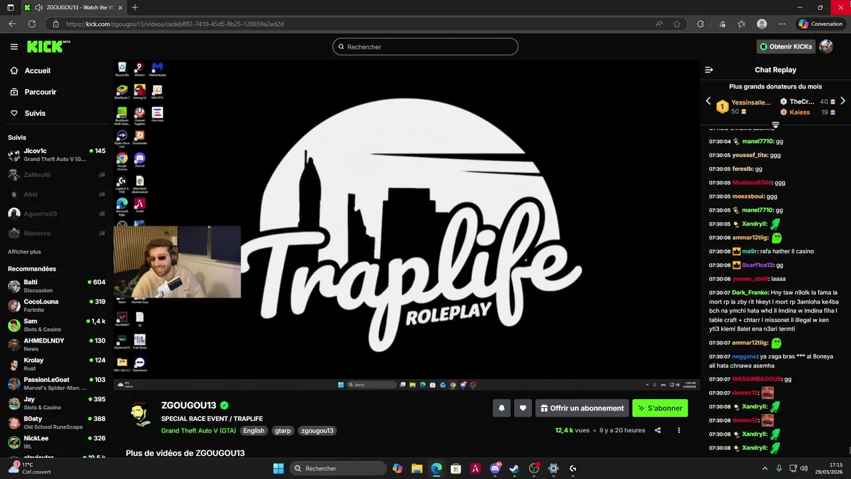This screenshot has height=479, width=851.
Task: Click the video player area
Action: [406, 225]
